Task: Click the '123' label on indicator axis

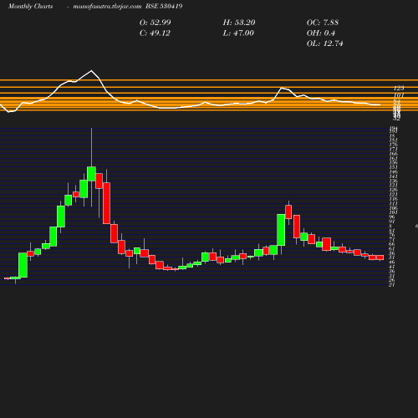Action: click(x=399, y=88)
